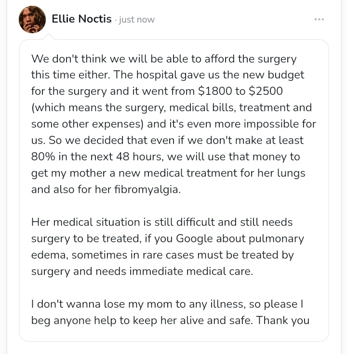Screen dimensions: 347x354
Task: Click the first paragraph's opening line
Action: pos(164,59)
